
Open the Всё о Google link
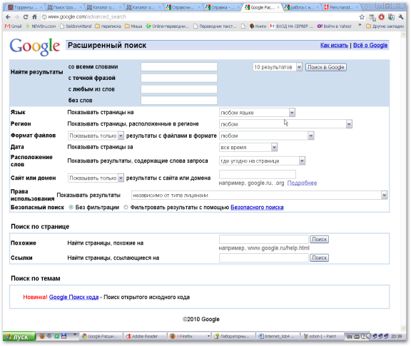pos(370,46)
